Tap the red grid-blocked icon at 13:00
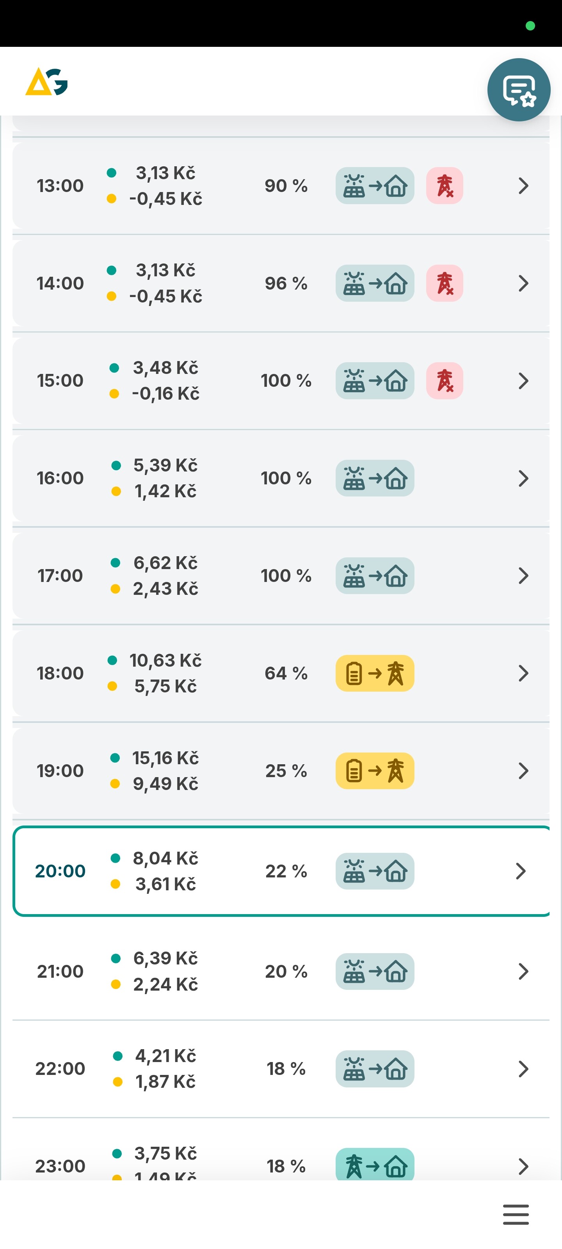This screenshot has width=562, height=1249. (444, 186)
